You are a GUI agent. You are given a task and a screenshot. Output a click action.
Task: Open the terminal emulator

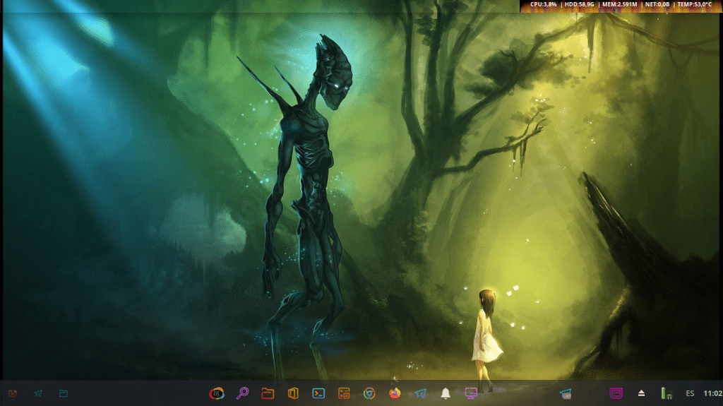(x=318, y=393)
